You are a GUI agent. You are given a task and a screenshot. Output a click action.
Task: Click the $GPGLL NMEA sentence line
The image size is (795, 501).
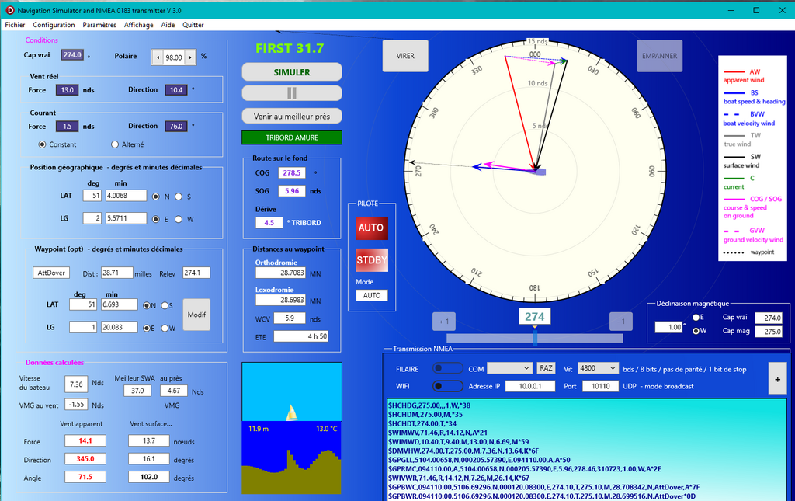[478, 460]
